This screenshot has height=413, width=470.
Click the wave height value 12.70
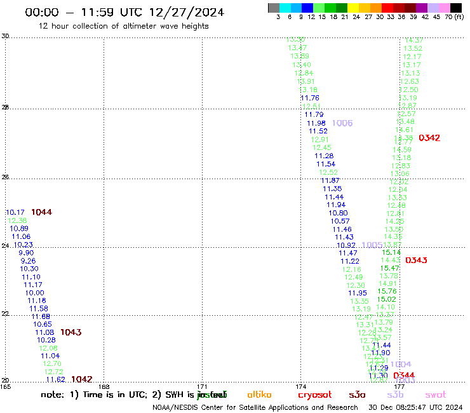[52, 364]
